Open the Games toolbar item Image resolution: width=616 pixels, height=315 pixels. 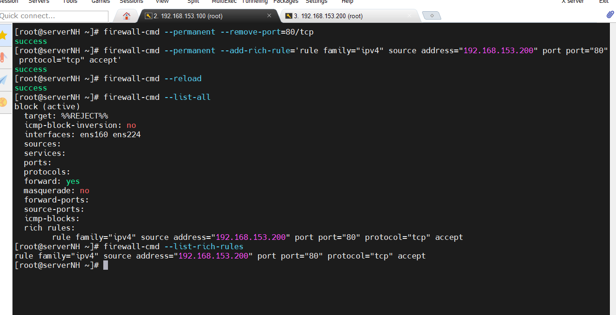click(100, 2)
